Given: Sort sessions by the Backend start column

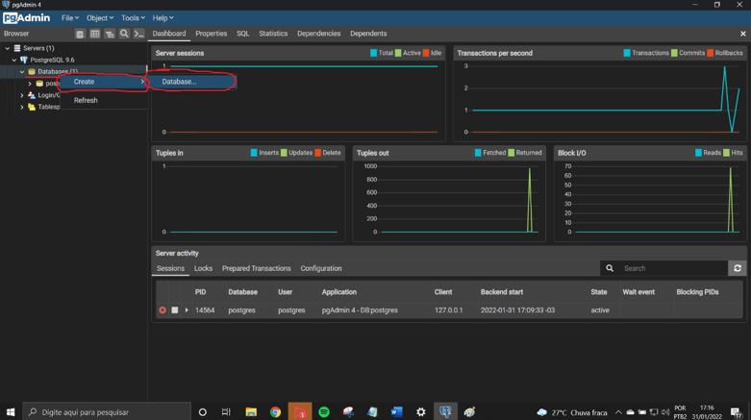Looking at the screenshot, I should pyautogui.click(x=501, y=292).
